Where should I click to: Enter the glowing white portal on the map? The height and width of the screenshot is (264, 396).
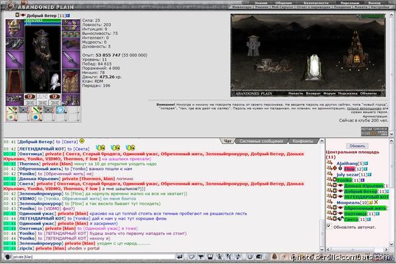pos(313,69)
